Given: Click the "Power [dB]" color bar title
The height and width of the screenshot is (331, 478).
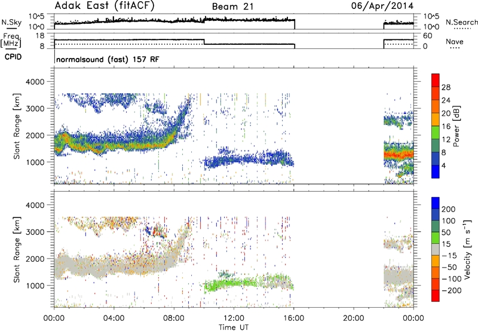Looking at the screenshot, I should (456, 126).
